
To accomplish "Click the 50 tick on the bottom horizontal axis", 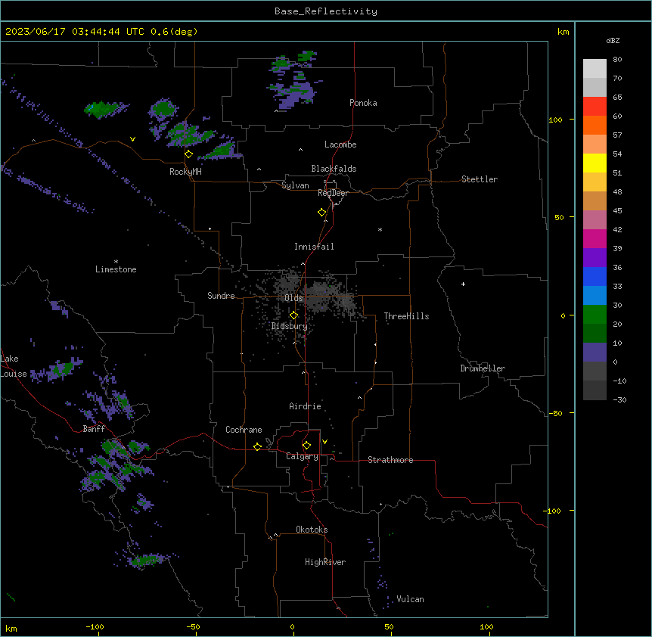I will click(x=389, y=626).
